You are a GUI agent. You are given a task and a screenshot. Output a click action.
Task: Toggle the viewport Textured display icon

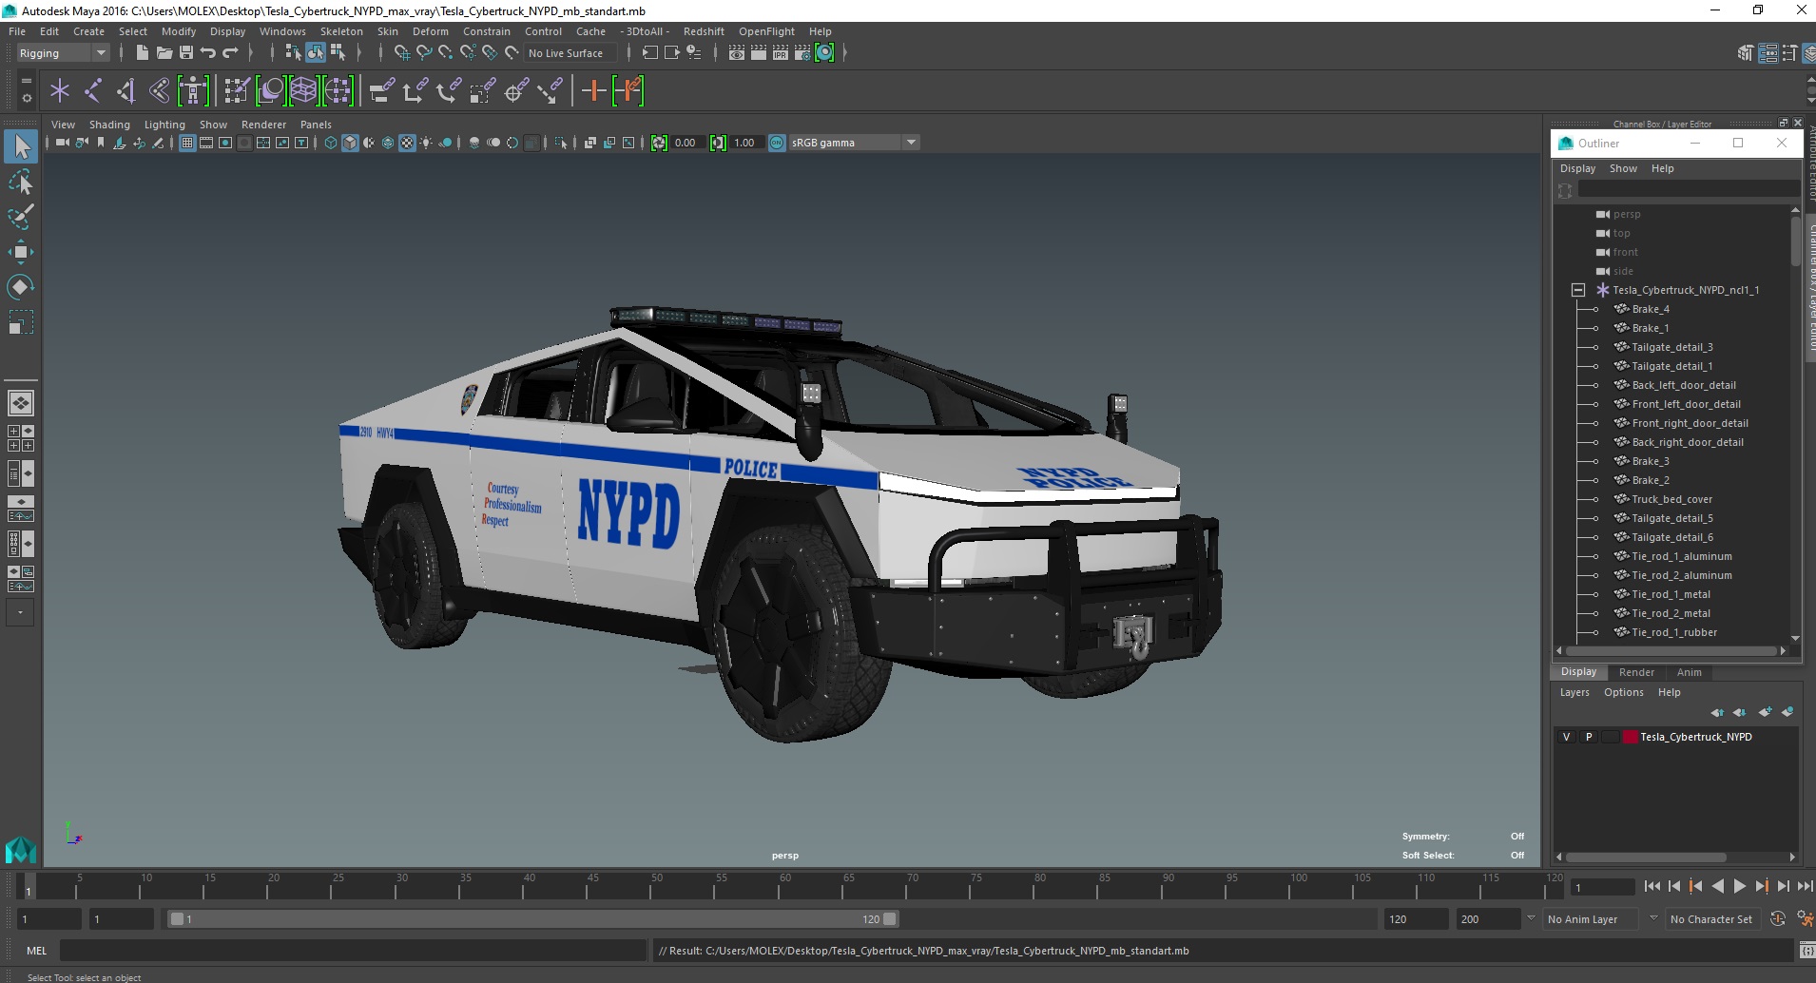click(x=407, y=143)
